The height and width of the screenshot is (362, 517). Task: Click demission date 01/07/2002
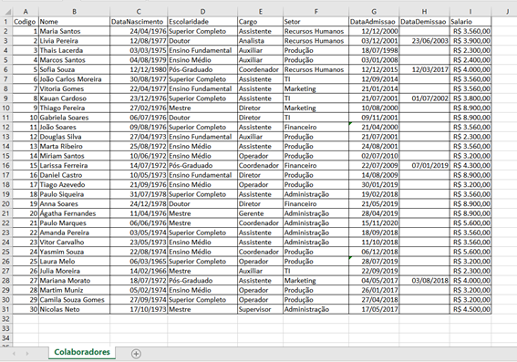(x=424, y=98)
